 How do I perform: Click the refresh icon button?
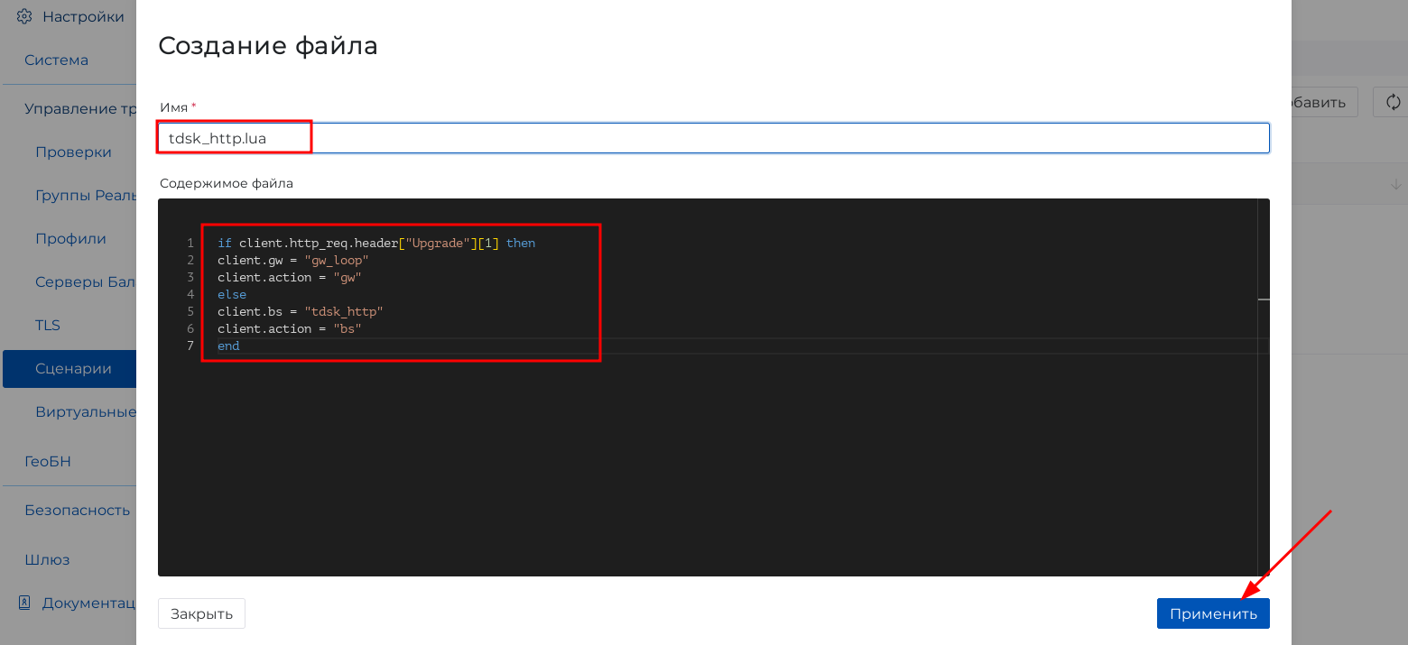tap(1392, 102)
